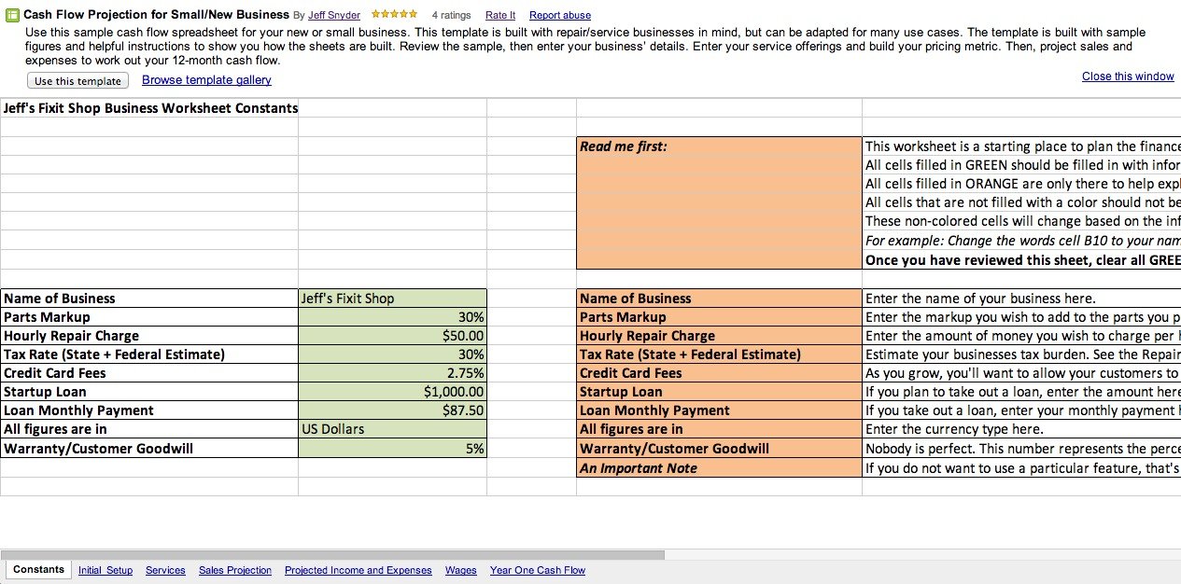Click the five-star rating icons
The image size is (1181, 584).
coord(394,15)
